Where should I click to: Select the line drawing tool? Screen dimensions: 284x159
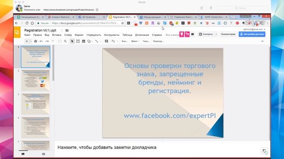(97, 41)
